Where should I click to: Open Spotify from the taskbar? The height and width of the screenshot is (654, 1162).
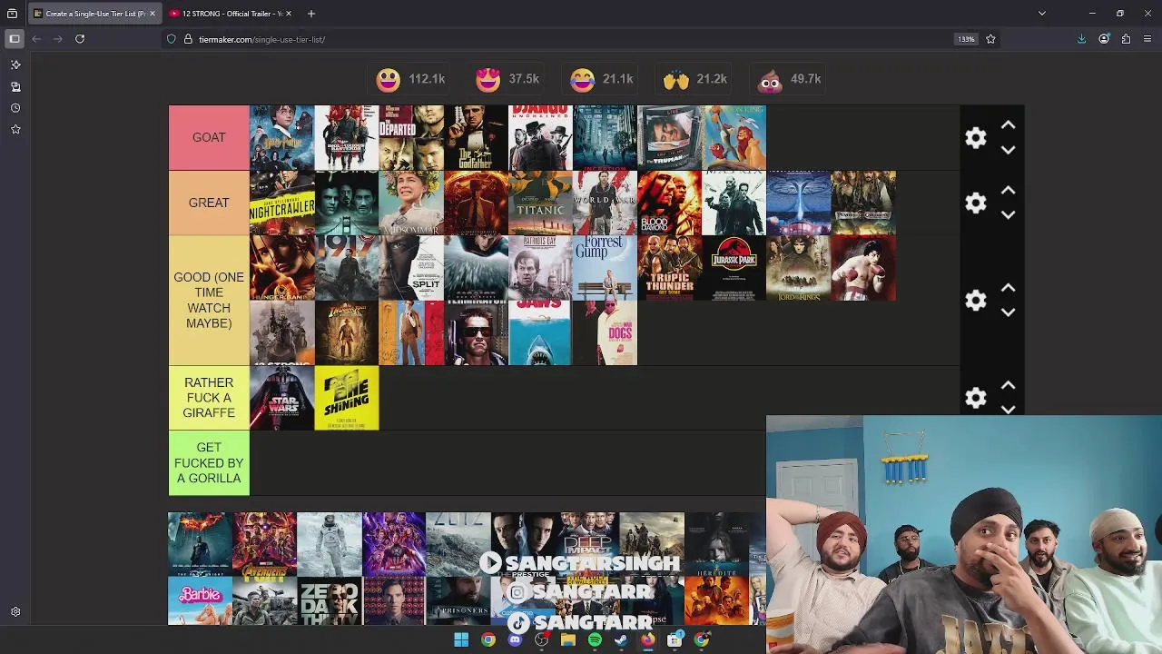(x=595, y=640)
